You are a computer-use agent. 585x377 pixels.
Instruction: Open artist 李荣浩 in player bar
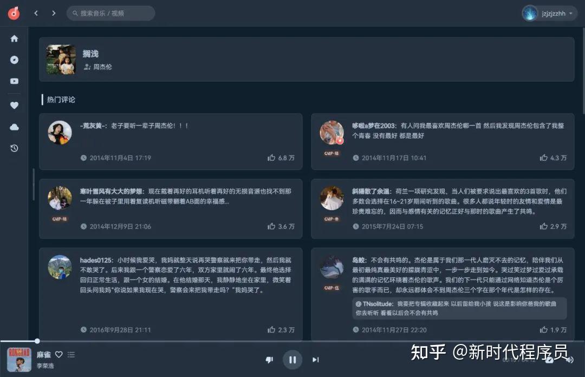click(x=45, y=366)
